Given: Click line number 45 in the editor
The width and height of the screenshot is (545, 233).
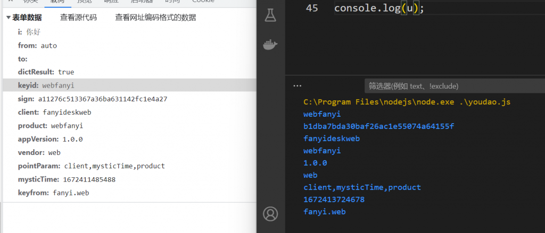Looking at the screenshot, I should click(312, 8).
